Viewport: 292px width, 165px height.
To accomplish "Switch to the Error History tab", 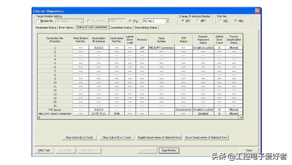I will coord(66,27).
